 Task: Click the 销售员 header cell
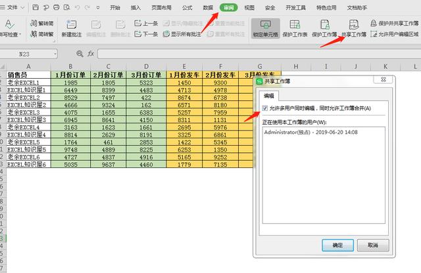coord(28,75)
